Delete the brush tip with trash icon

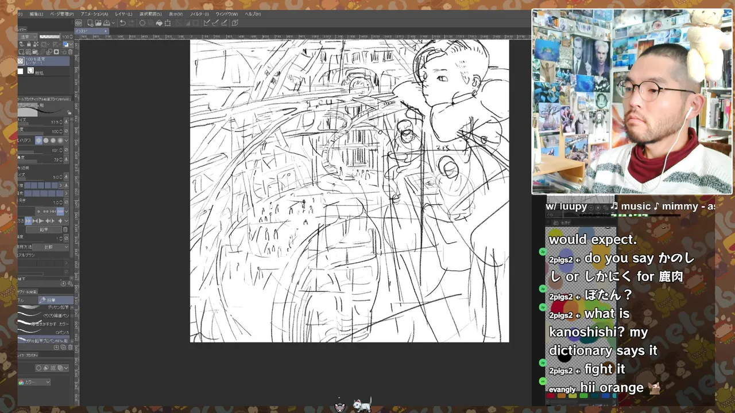(x=65, y=229)
